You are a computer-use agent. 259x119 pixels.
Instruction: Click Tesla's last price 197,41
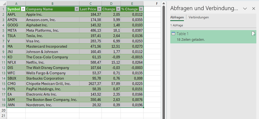[91, 36]
